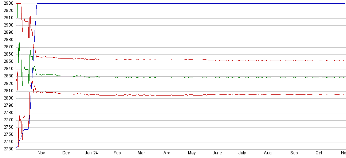
Task: Select the Mar tick on the x-axis
Action: [x=142, y=153]
